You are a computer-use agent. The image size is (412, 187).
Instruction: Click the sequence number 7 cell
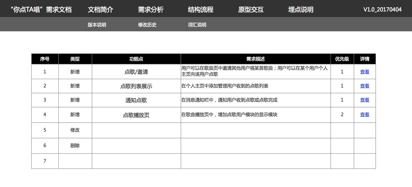(45, 161)
